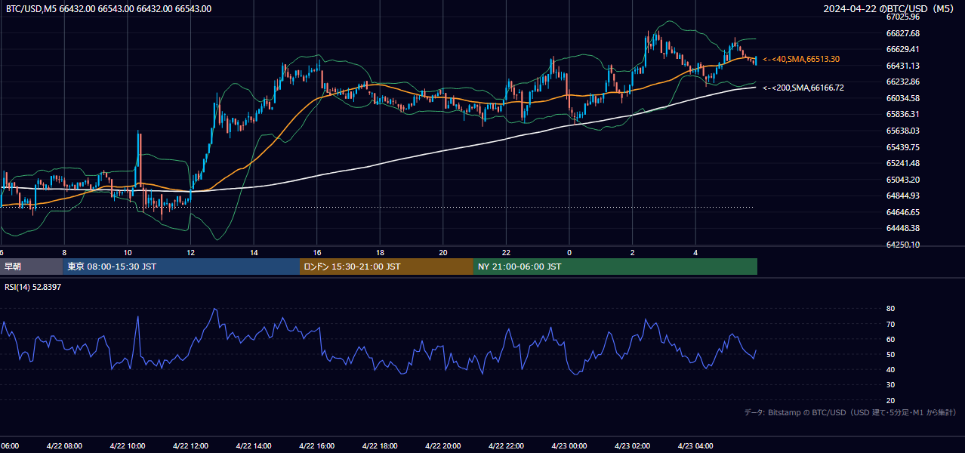Click RSI scale value 60

coord(891,339)
